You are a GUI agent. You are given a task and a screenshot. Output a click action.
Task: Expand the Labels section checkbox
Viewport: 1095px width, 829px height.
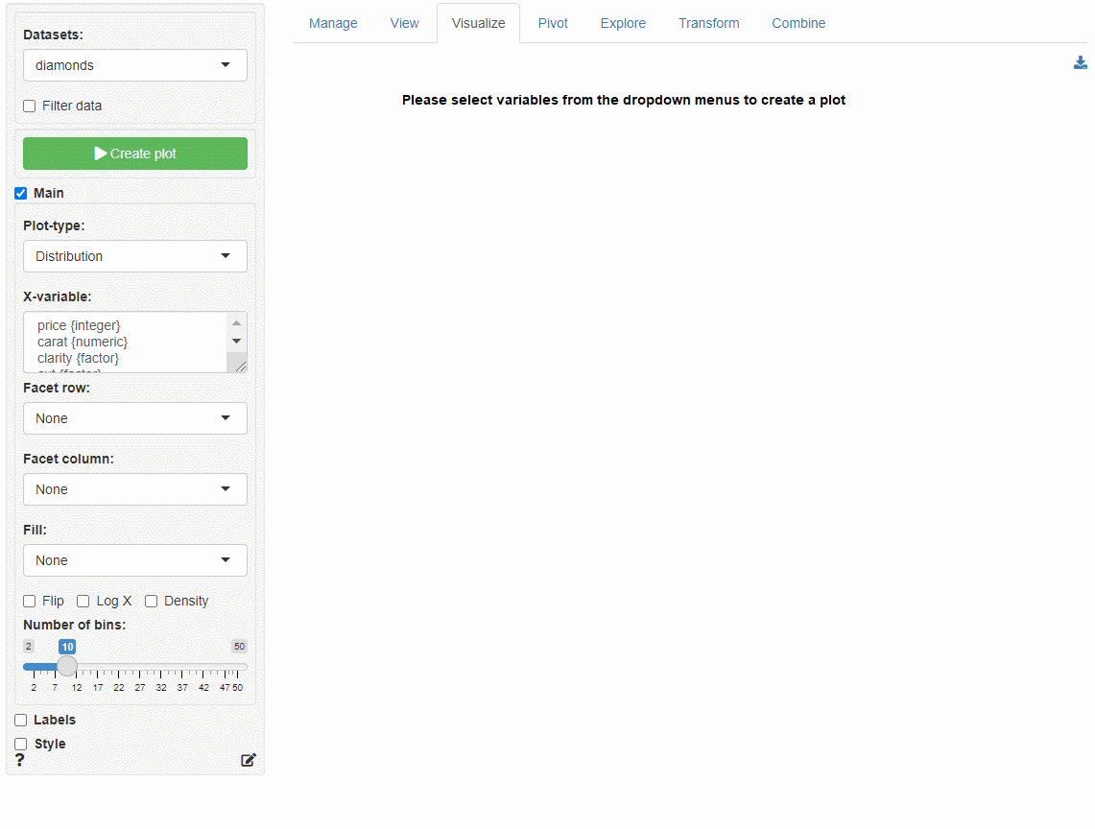pyautogui.click(x=21, y=721)
